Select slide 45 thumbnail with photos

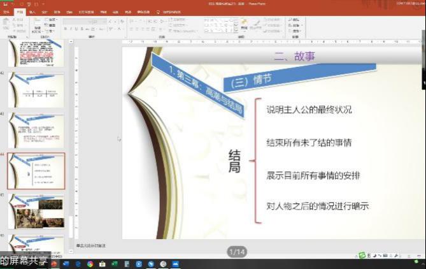[36, 211]
